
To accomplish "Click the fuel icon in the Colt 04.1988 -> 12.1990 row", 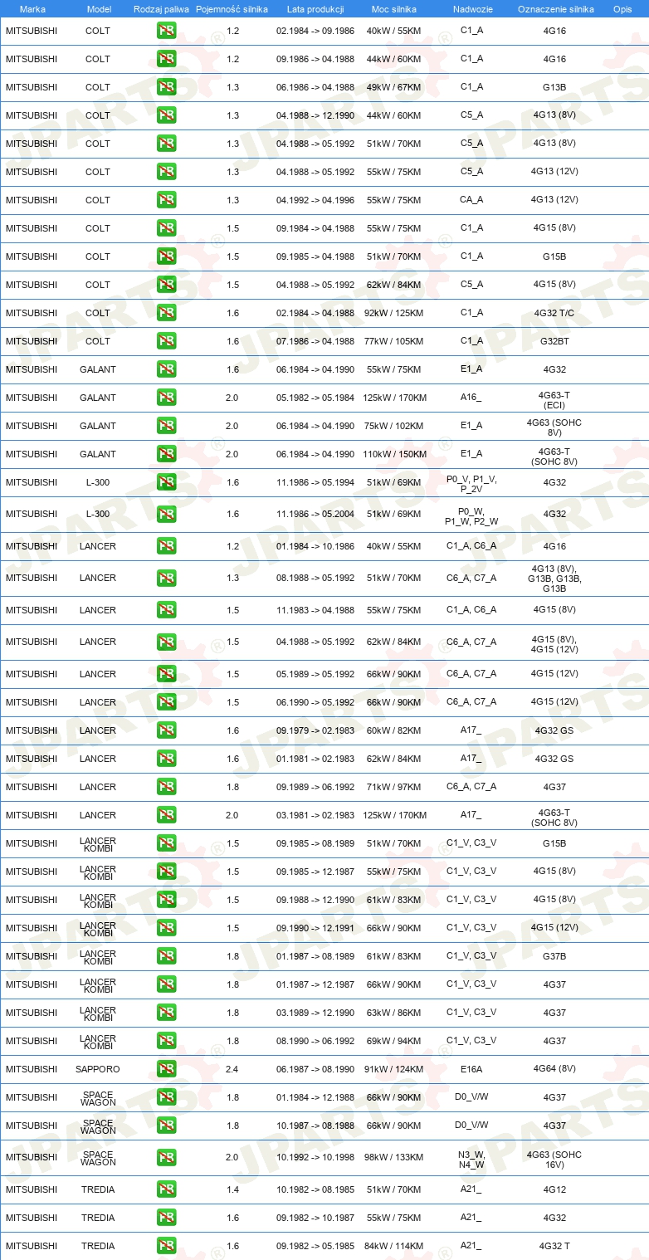I will click(166, 115).
